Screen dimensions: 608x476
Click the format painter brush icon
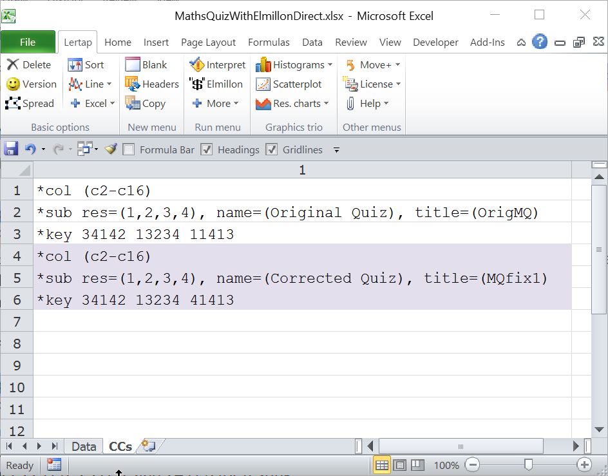pyautogui.click(x=111, y=149)
